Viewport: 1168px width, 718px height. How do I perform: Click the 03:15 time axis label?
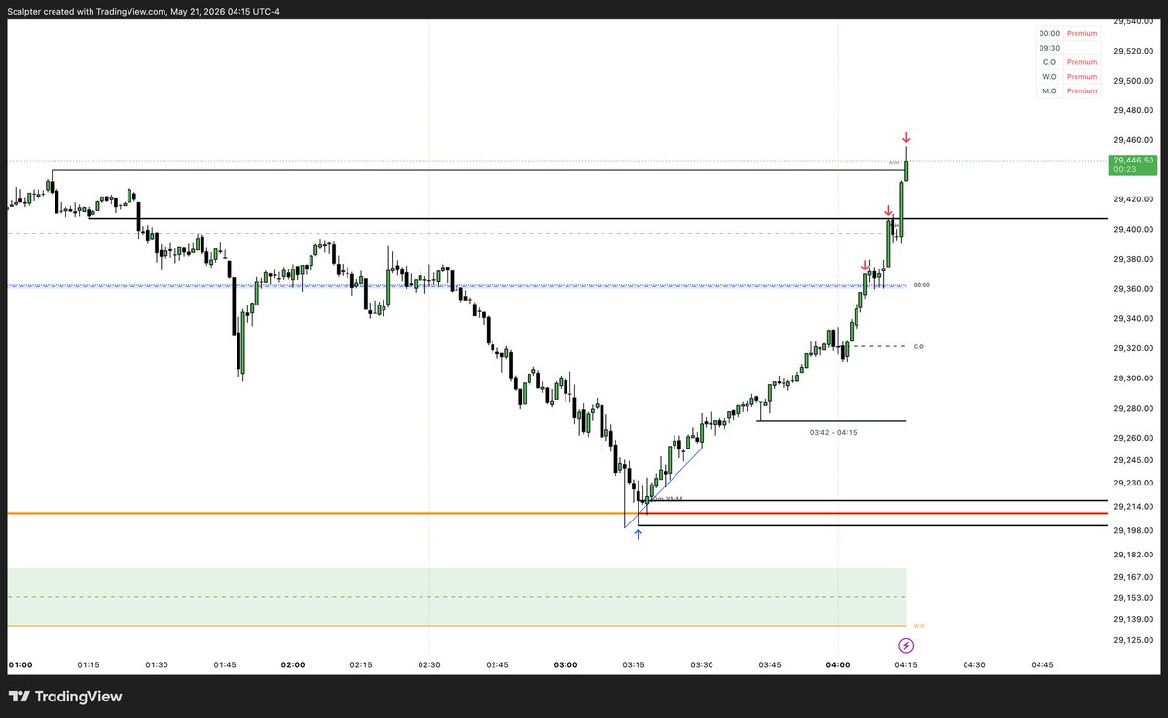[x=634, y=665]
